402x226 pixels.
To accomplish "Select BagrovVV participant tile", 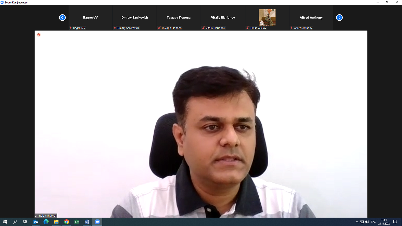I will coord(90,18).
